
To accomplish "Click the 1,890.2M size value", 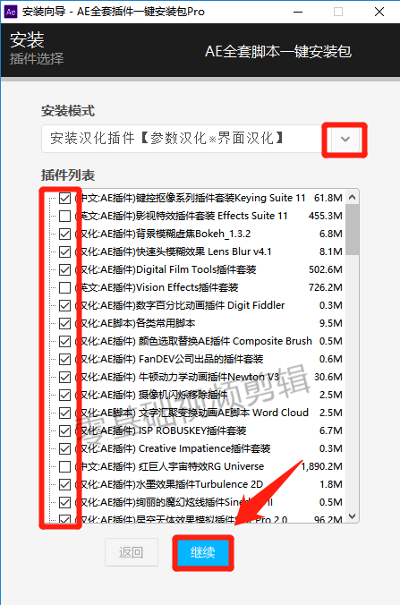I will point(322,466).
